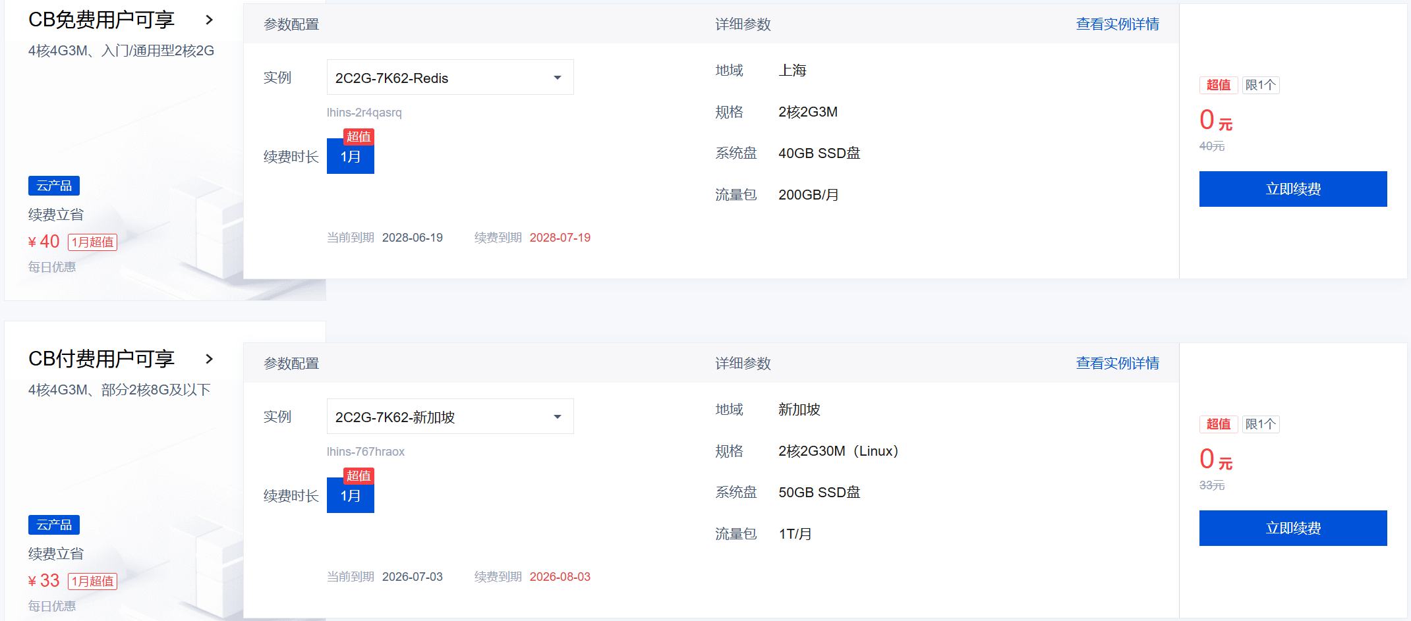Open the CB付费用户可享 chevron arrow
This screenshot has height=621, width=1411.
(209, 359)
